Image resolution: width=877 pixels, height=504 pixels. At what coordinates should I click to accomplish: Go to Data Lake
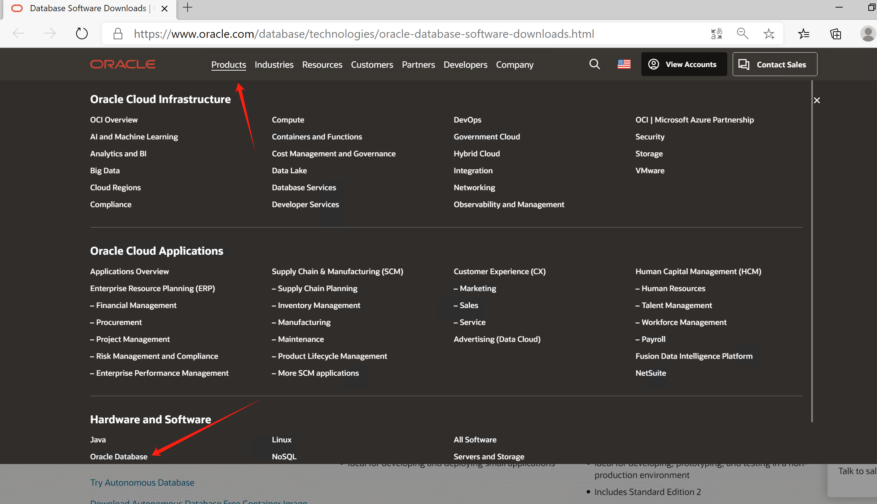tap(289, 170)
